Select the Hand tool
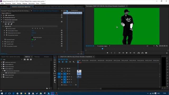The image size is (169, 95). point(55,80)
